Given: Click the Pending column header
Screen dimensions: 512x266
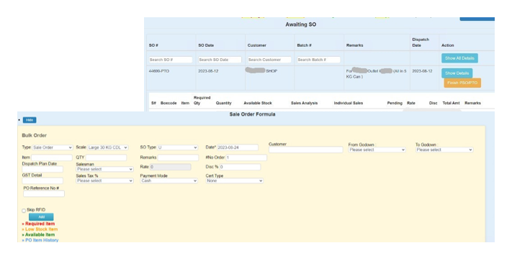Looking at the screenshot, I should point(395,103).
